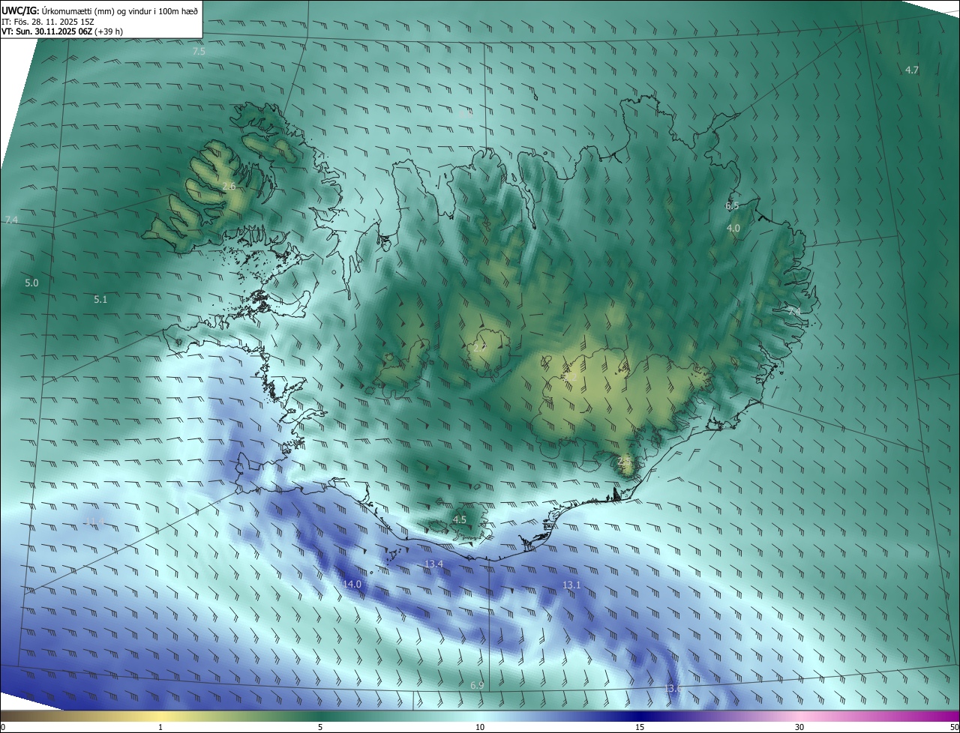Click the map value 2.5

(624, 460)
